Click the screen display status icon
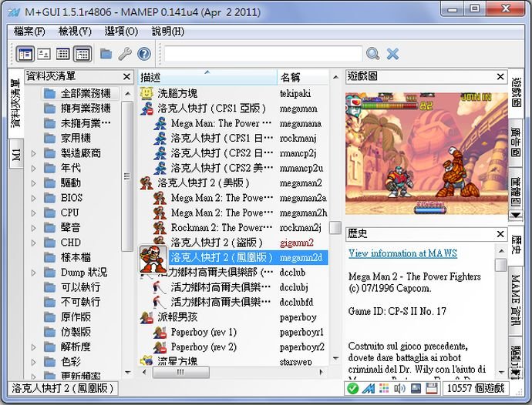 (x=416, y=388)
